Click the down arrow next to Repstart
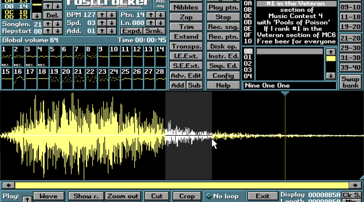Screen dimensions: 364x202 coord(58,31)
